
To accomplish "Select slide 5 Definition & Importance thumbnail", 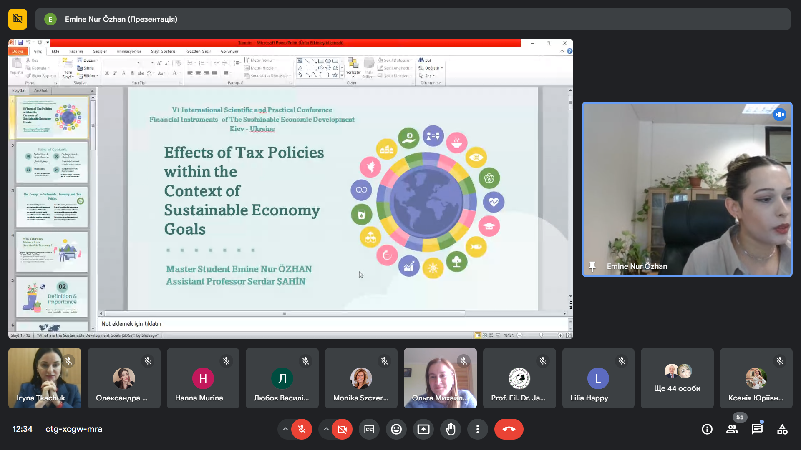I will pos(52,297).
